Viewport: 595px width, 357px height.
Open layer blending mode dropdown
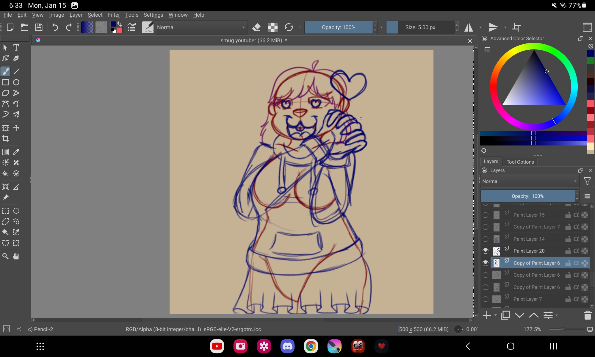(x=530, y=181)
